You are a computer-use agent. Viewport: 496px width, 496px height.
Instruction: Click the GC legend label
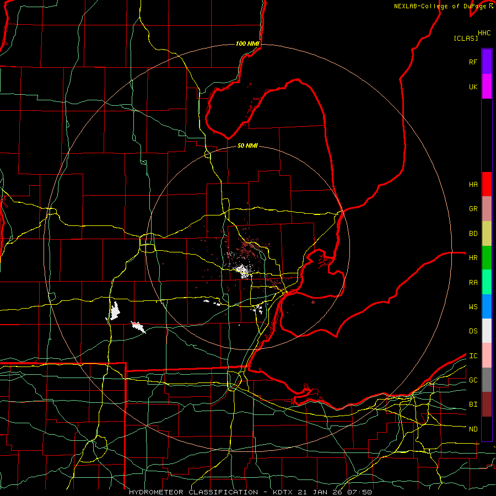coord(473,380)
